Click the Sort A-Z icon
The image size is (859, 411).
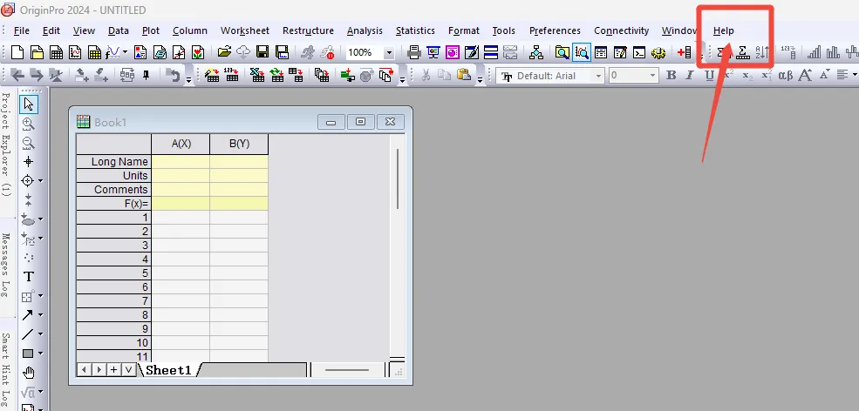point(762,52)
